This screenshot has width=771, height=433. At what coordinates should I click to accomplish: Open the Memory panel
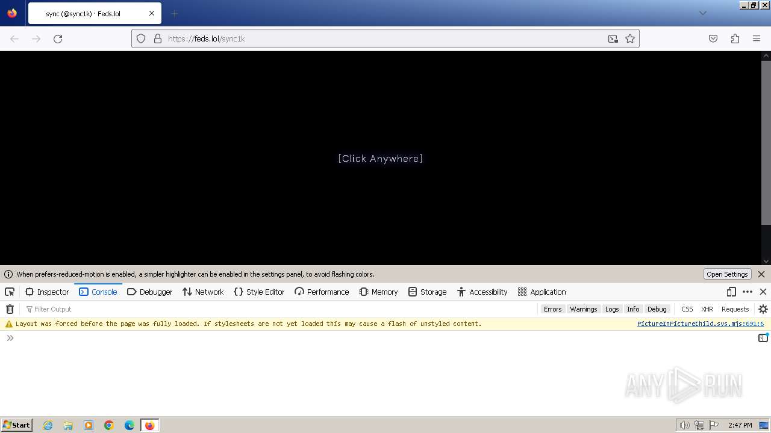(x=378, y=292)
